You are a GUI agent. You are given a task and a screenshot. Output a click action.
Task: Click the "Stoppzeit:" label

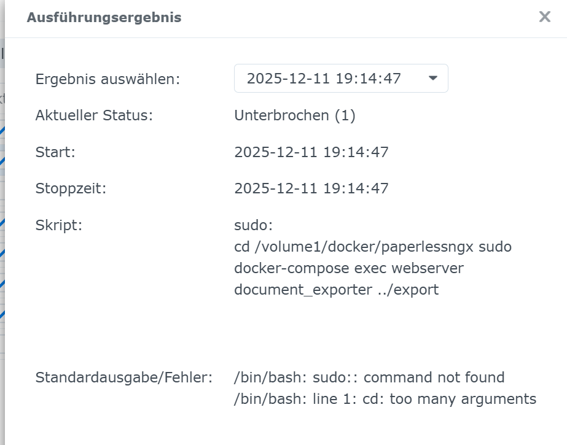click(71, 188)
